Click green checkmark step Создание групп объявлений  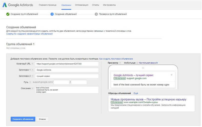coord(8,14)
